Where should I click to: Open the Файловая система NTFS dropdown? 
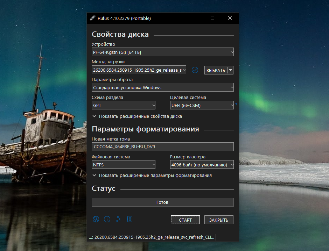pyautogui.click(x=124, y=165)
